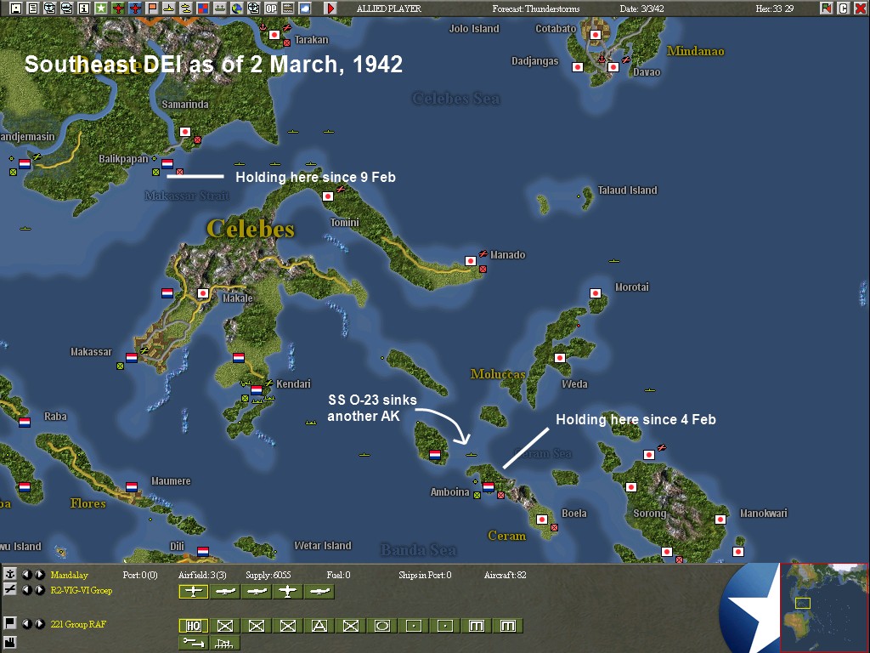Click the Japanese flag at Tarakan
The width and height of the screenshot is (870, 653).
[x=274, y=34]
